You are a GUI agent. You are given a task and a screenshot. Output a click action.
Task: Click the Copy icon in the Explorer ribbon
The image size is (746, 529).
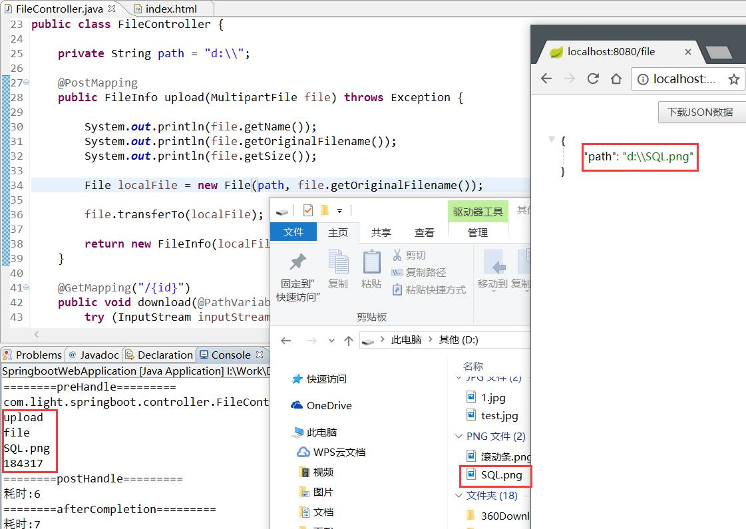(x=338, y=263)
